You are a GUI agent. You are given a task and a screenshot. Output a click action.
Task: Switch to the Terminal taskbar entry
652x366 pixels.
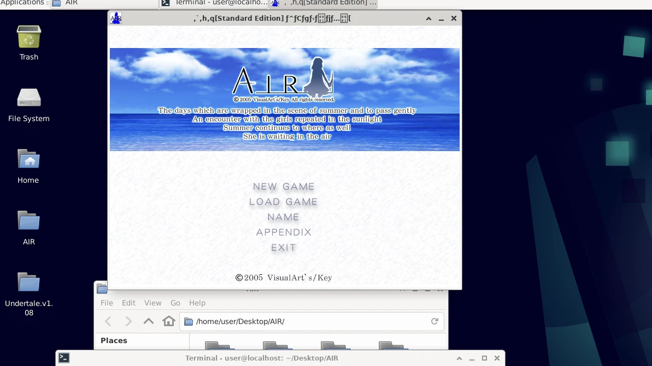(214, 3)
